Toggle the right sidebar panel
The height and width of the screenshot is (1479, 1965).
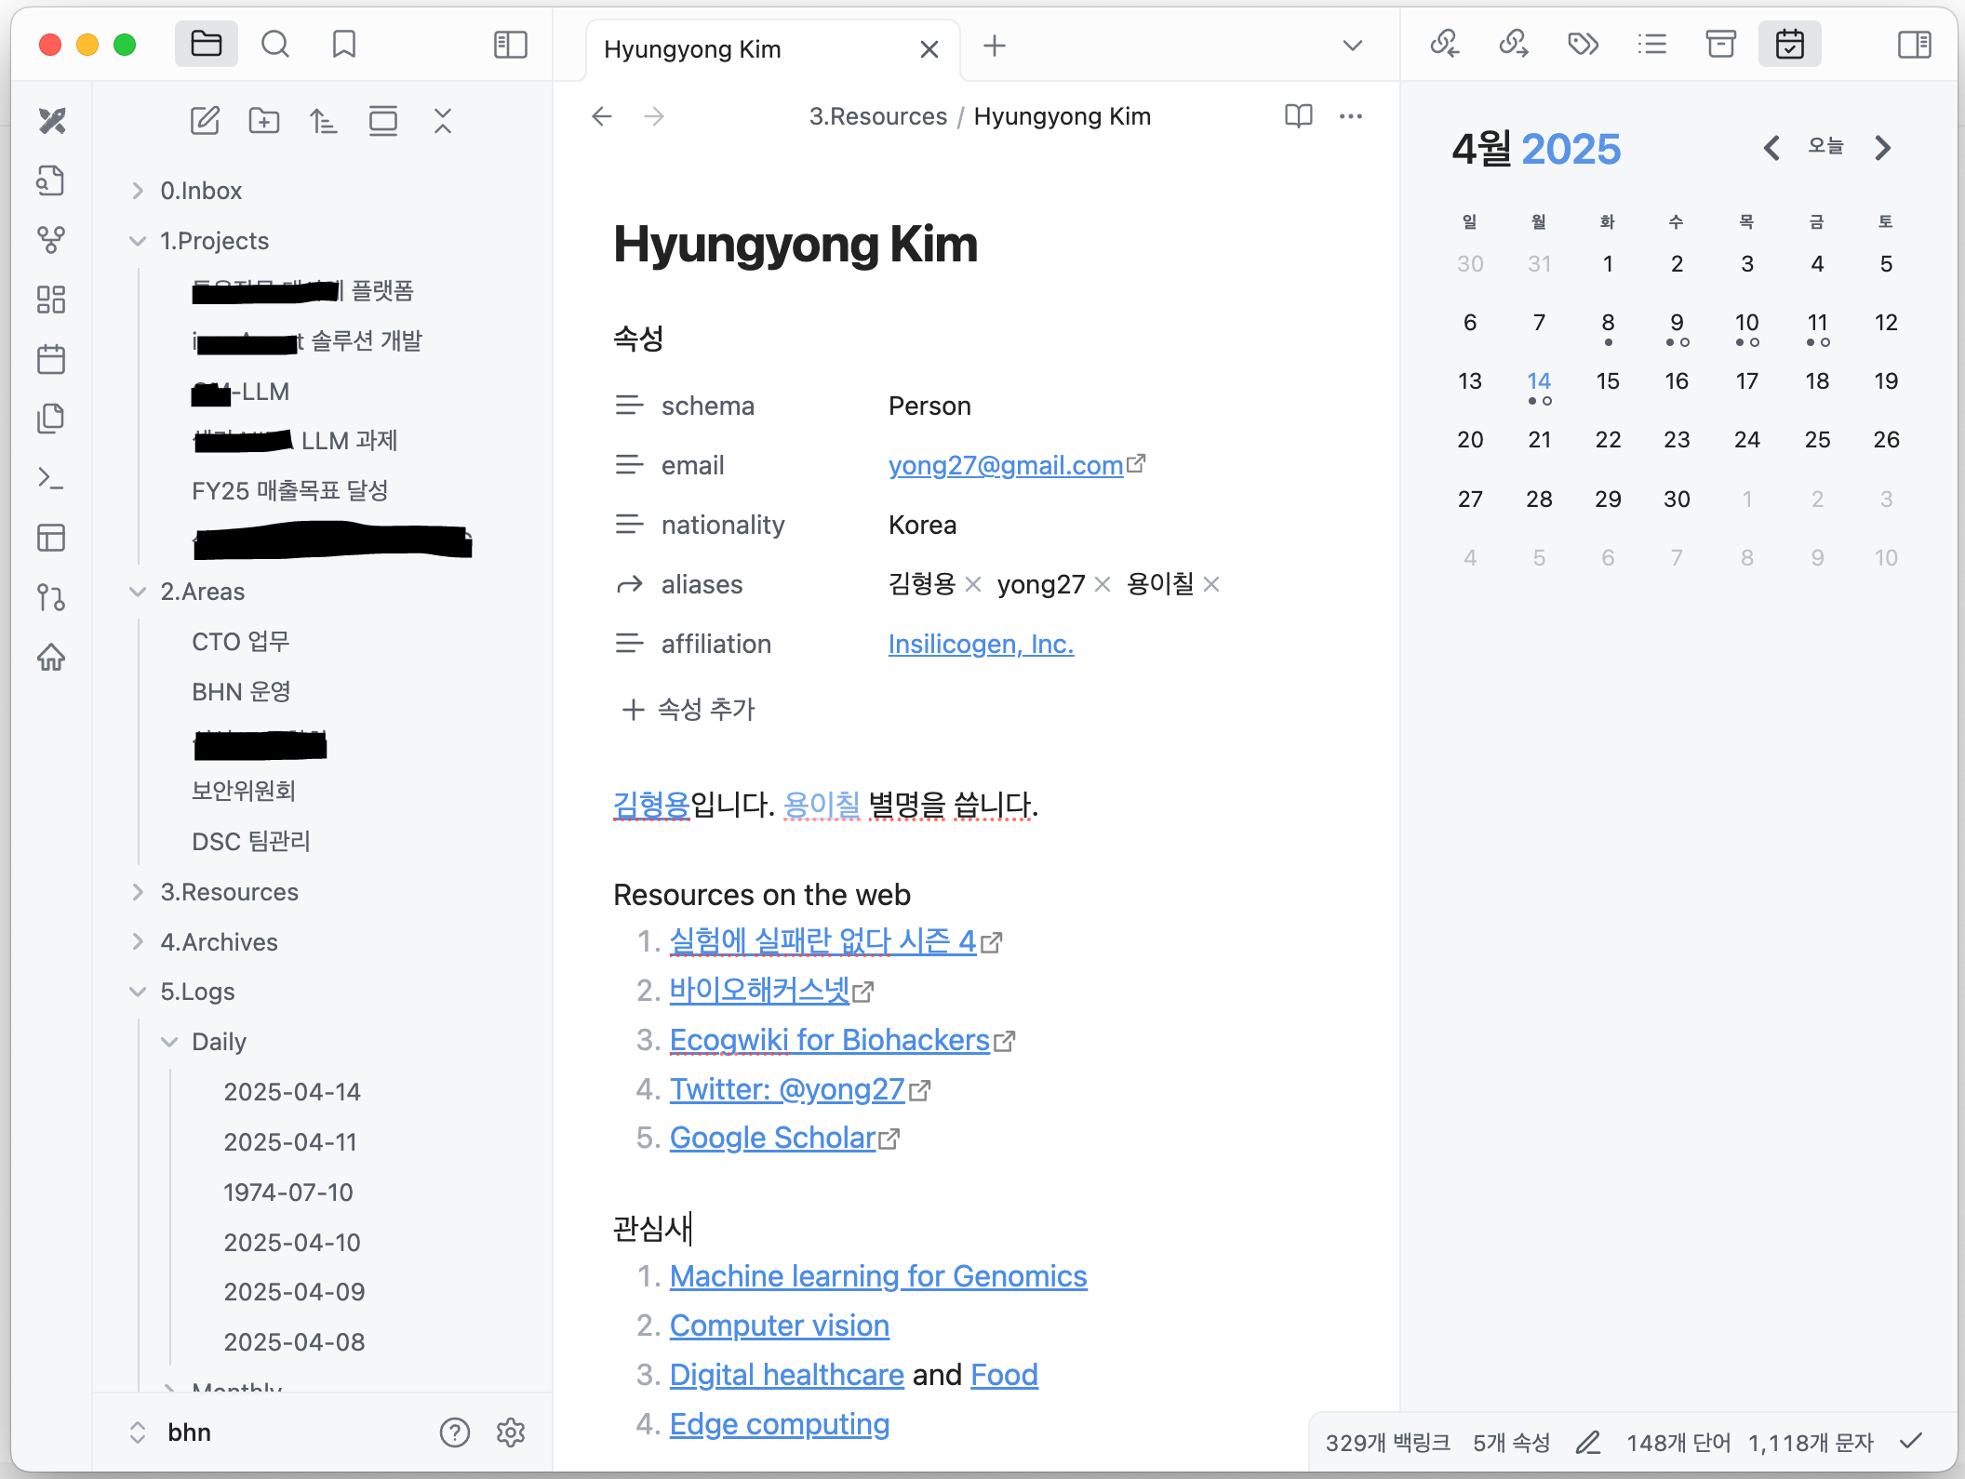pyautogui.click(x=1914, y=45)
